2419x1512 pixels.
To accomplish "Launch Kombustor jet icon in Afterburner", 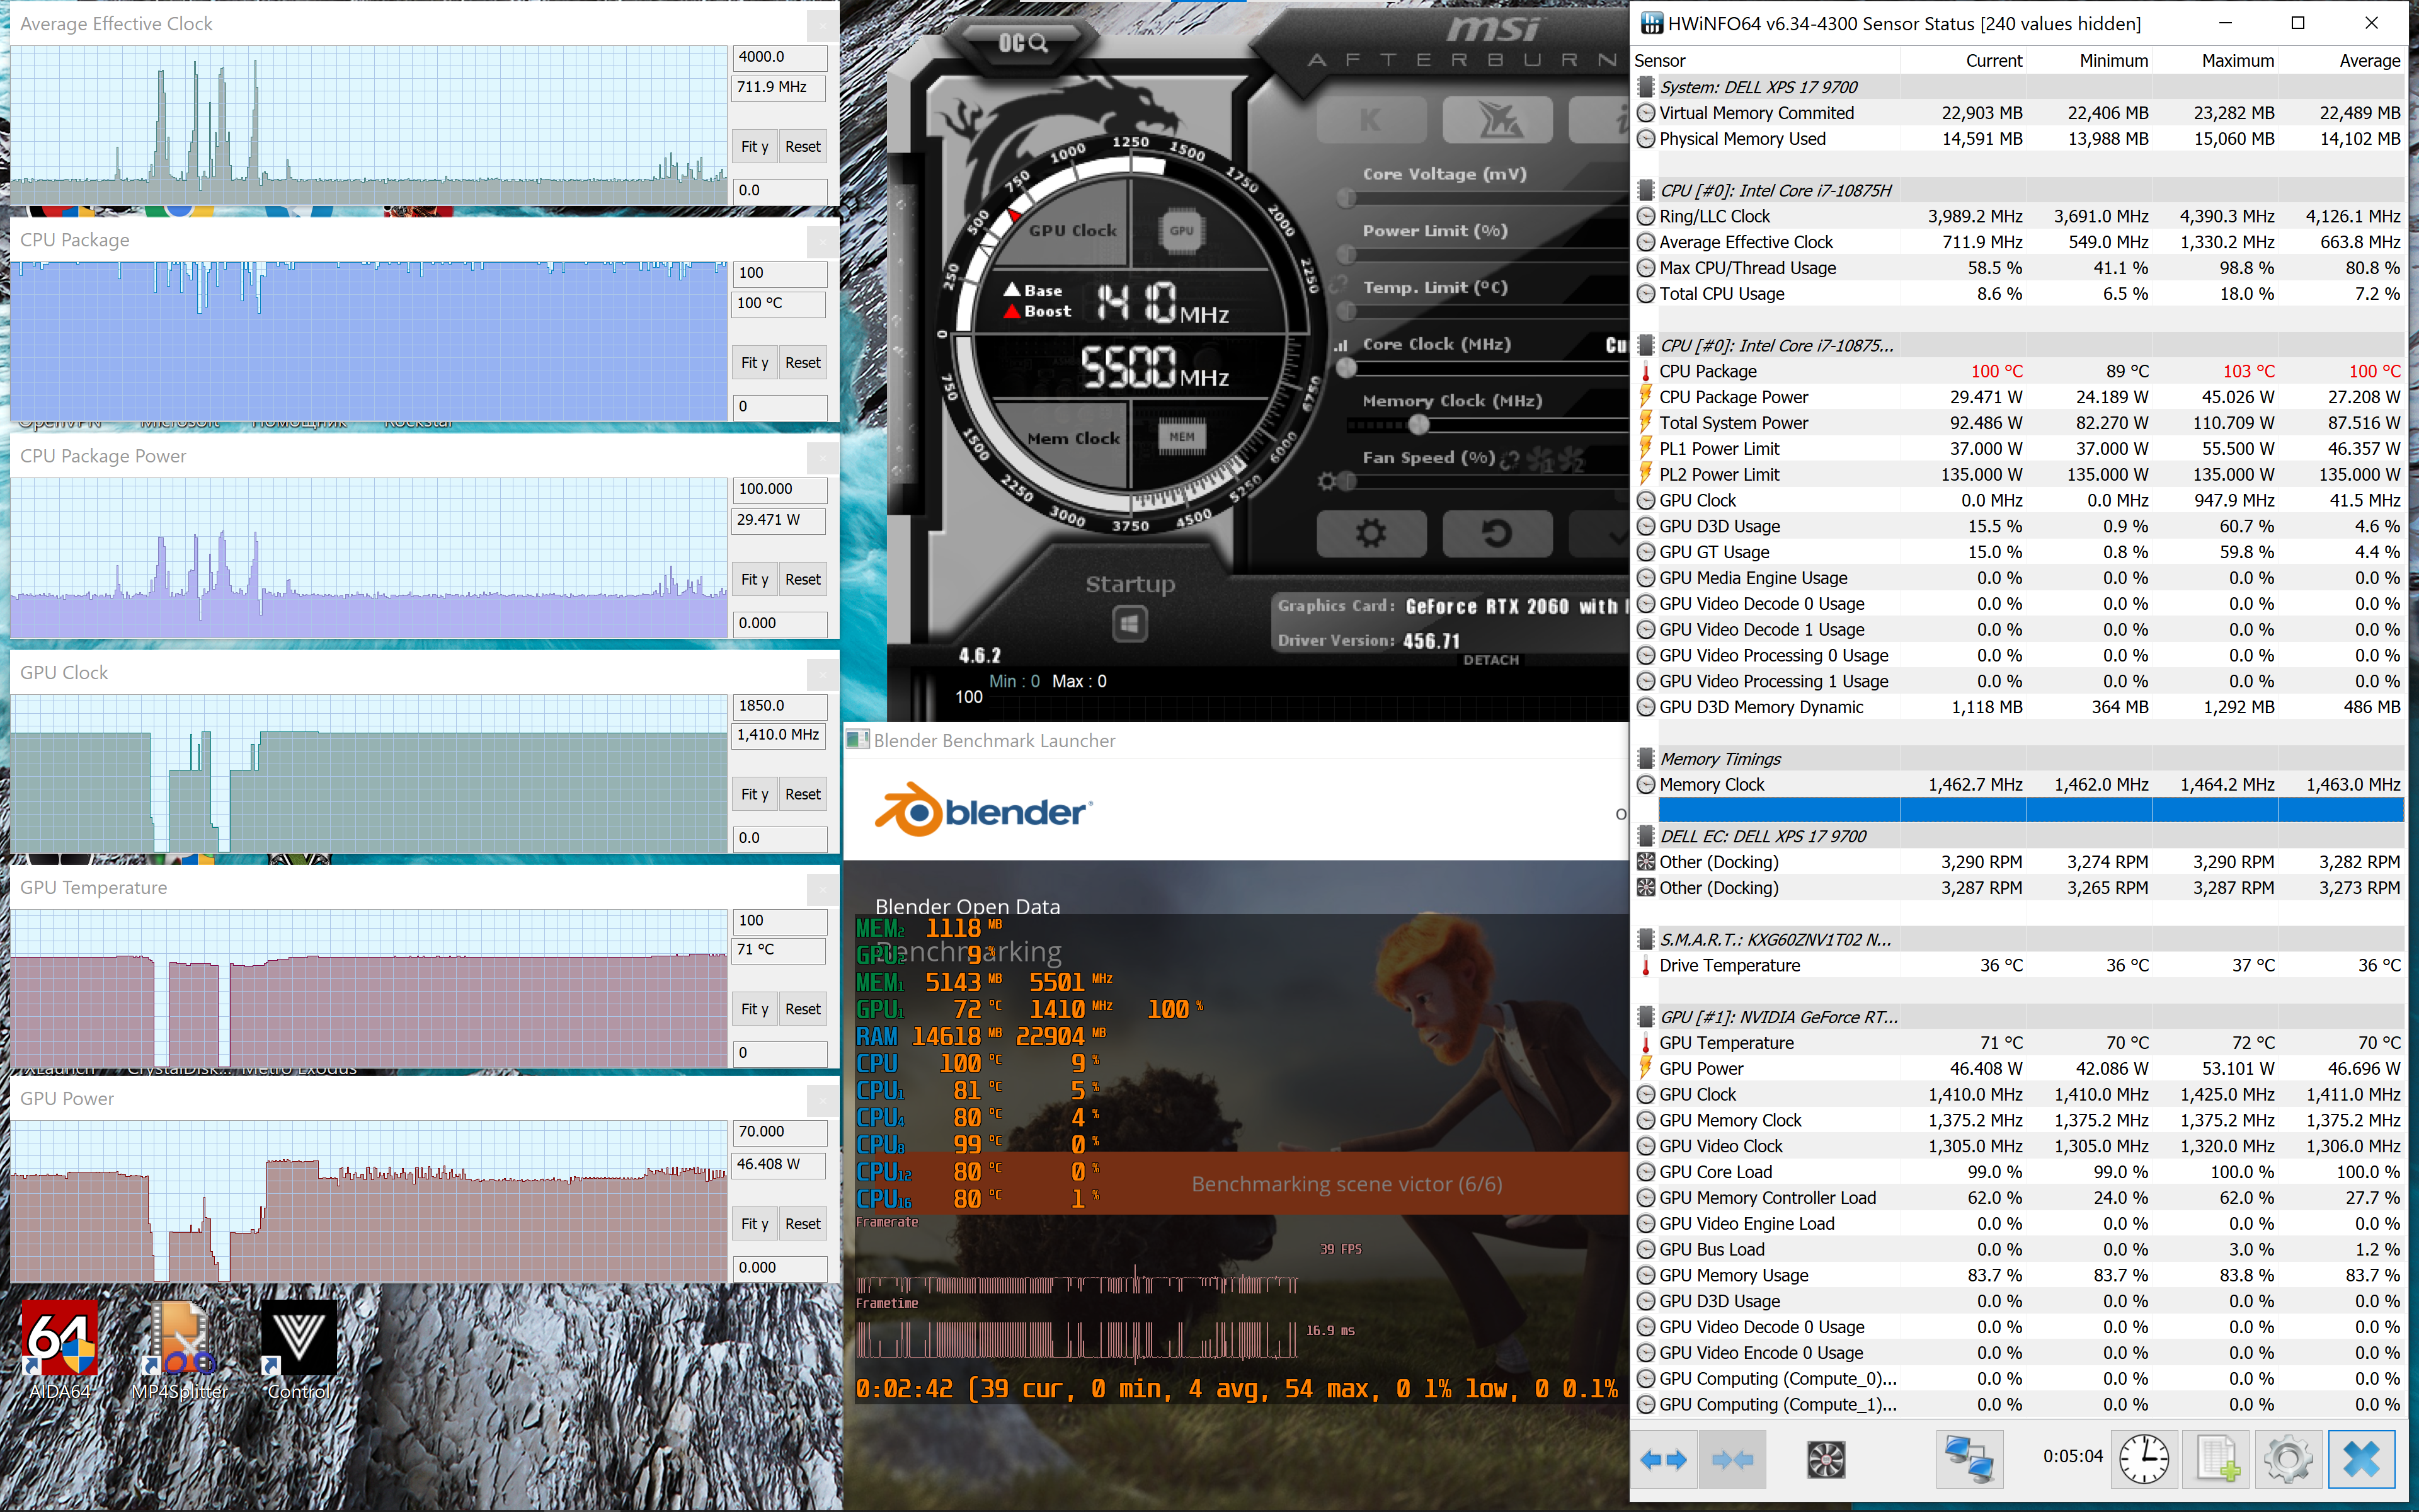I will [1497, 121].
